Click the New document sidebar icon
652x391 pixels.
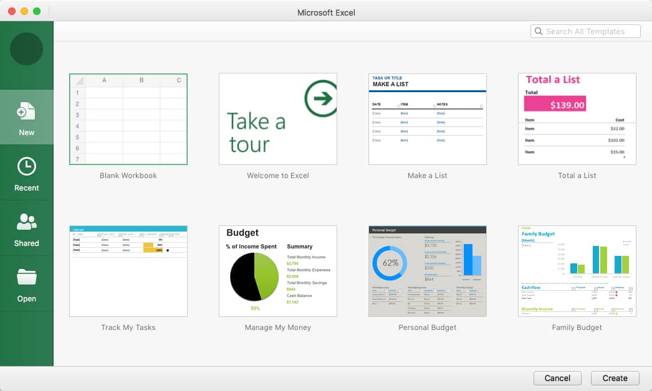tap(26, 112)
